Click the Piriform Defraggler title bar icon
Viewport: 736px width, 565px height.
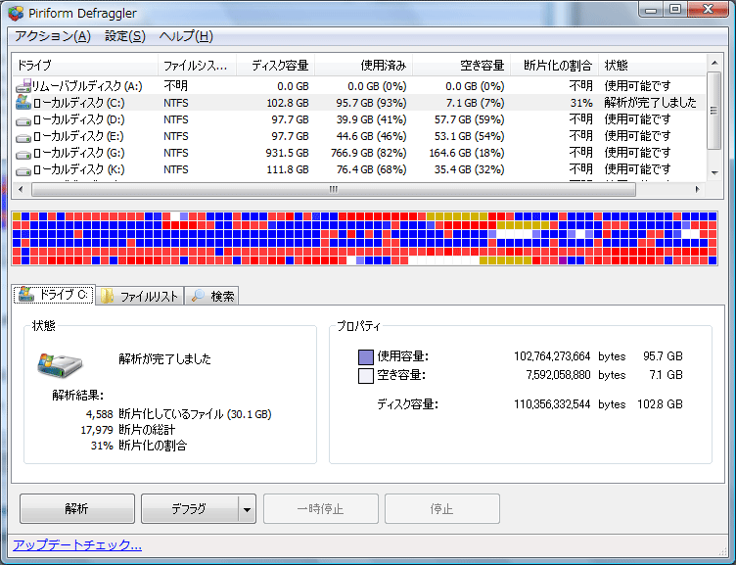(x=16, y=13)
